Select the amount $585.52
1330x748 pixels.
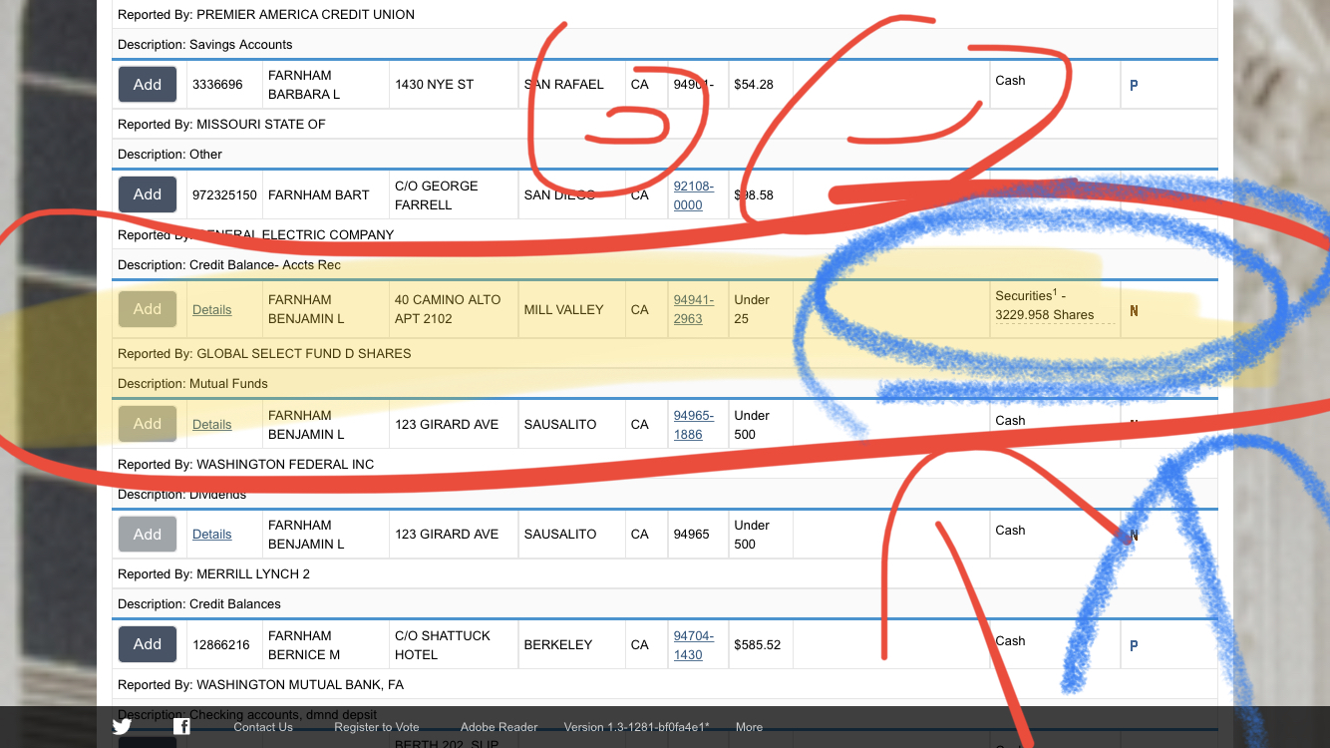point(757,645)
